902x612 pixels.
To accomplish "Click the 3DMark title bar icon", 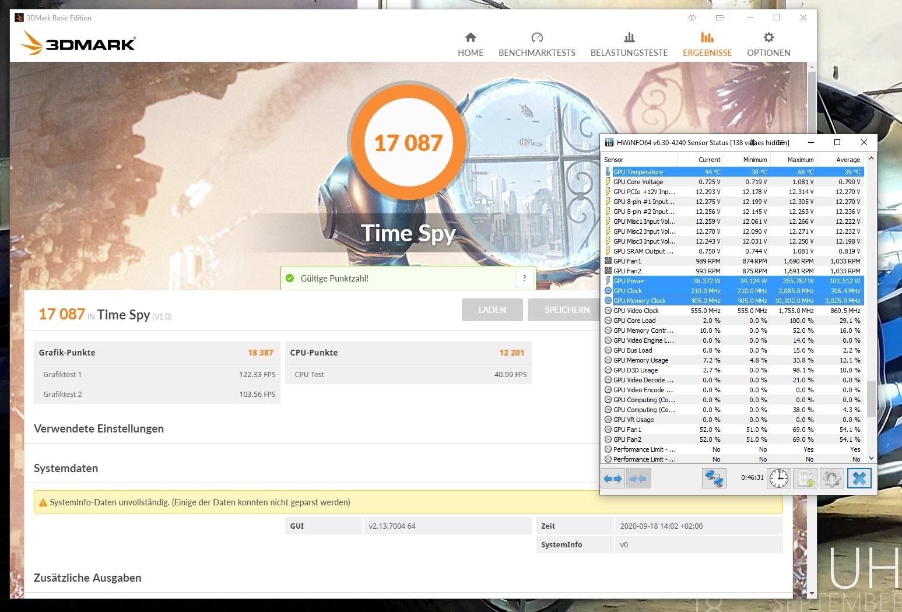I will [19, 17].
